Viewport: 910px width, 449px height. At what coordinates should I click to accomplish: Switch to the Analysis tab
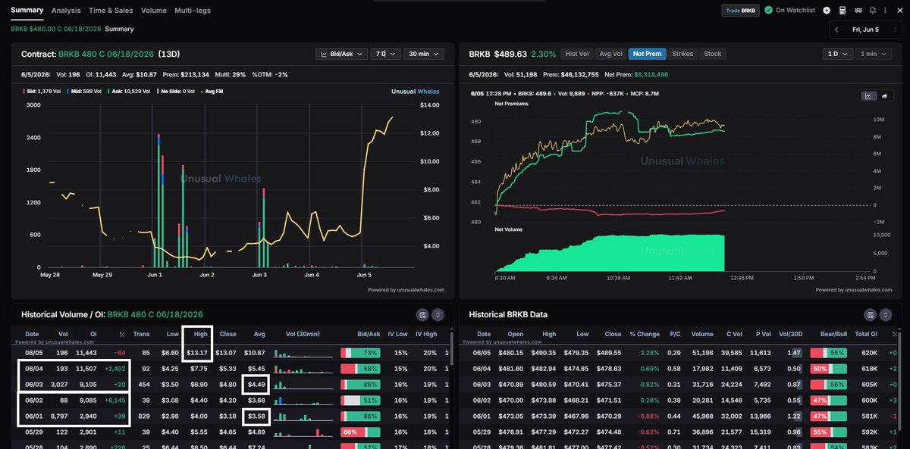pos(66,11)
